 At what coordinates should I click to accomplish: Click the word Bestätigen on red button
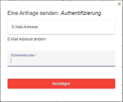(61, 84)
